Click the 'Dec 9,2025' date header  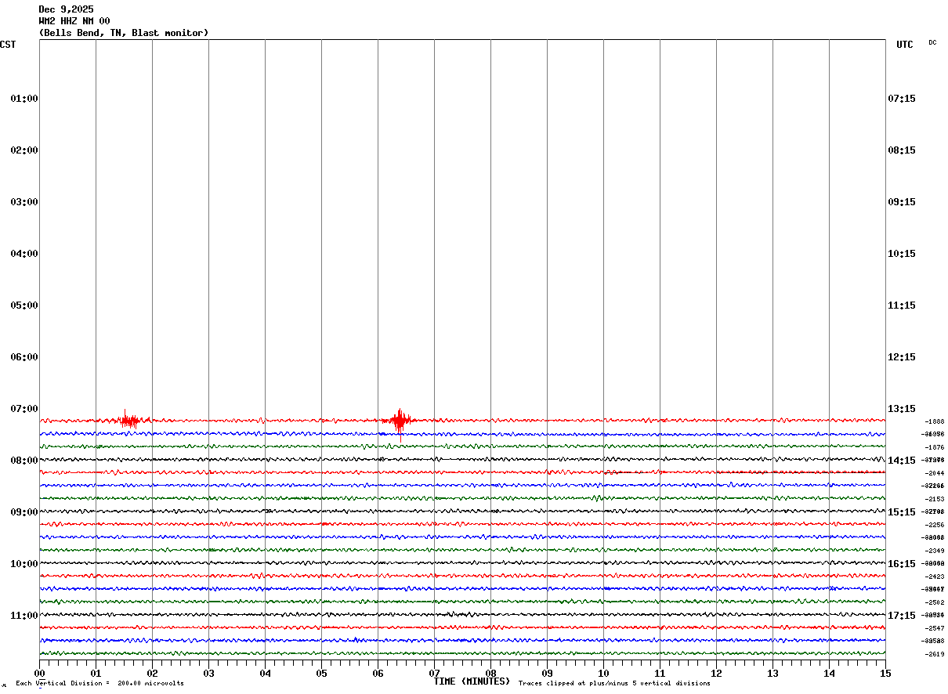[66, 9]
